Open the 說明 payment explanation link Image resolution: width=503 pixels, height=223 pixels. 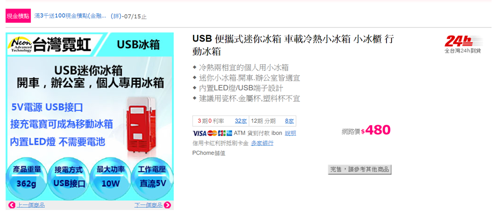click(x=290, y=133)
